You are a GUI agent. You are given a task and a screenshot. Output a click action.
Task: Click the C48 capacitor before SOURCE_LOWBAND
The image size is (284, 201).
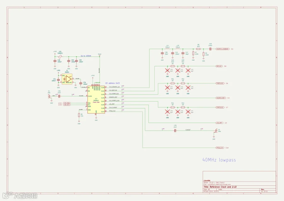[210, 49]
